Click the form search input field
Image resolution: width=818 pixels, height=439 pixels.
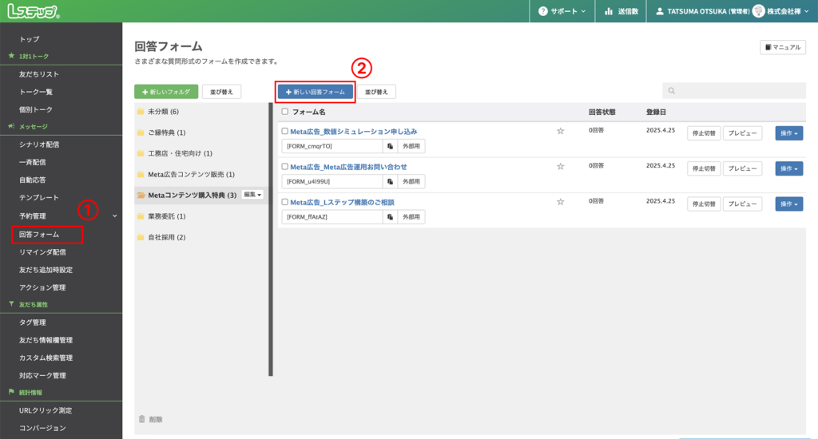pos(733,92)
